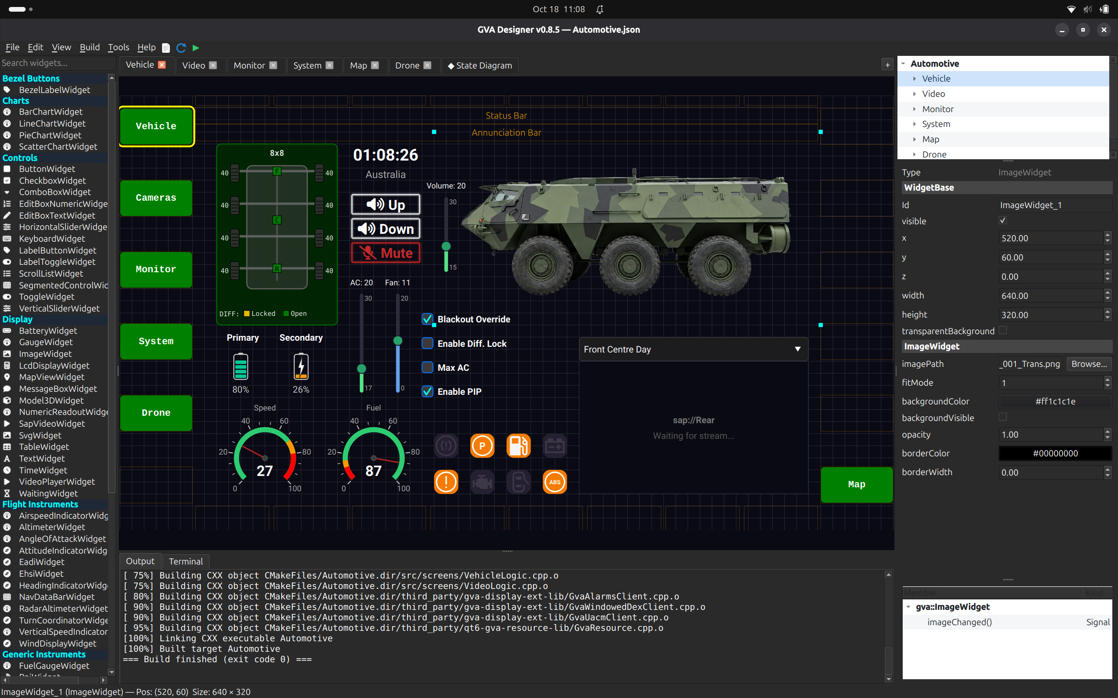Close the System tab

[329, 65]
